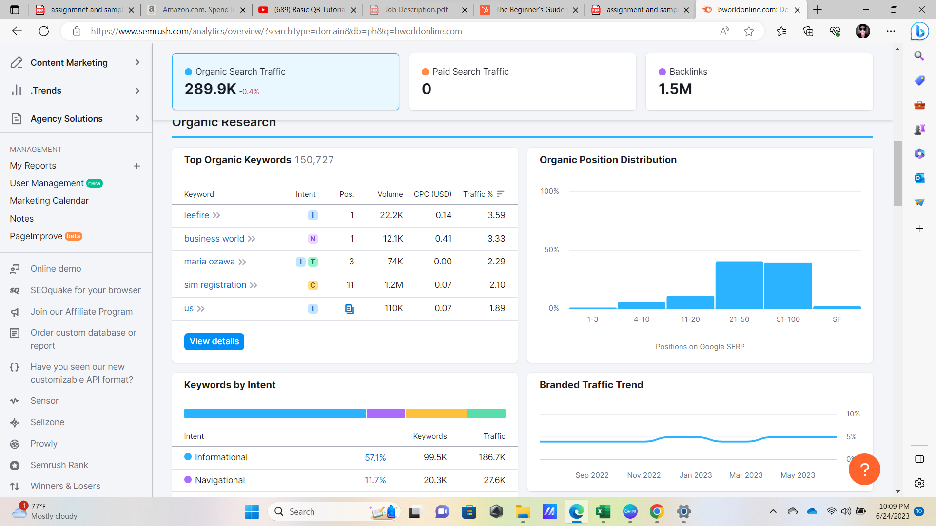Open the business world keyword link
Image resolution: width=936 pixels, height=526 pixels.
214,239
